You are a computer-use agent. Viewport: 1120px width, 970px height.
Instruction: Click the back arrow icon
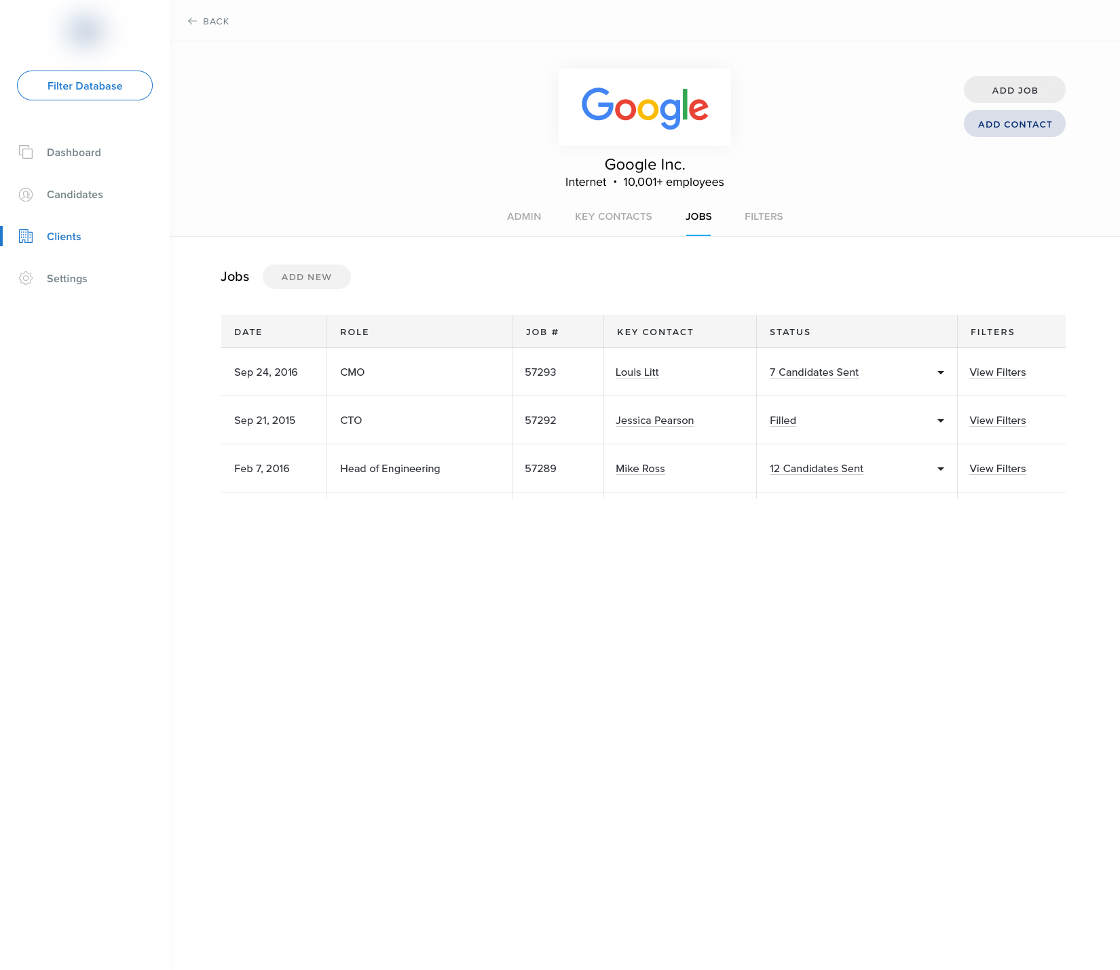point(192,21)
